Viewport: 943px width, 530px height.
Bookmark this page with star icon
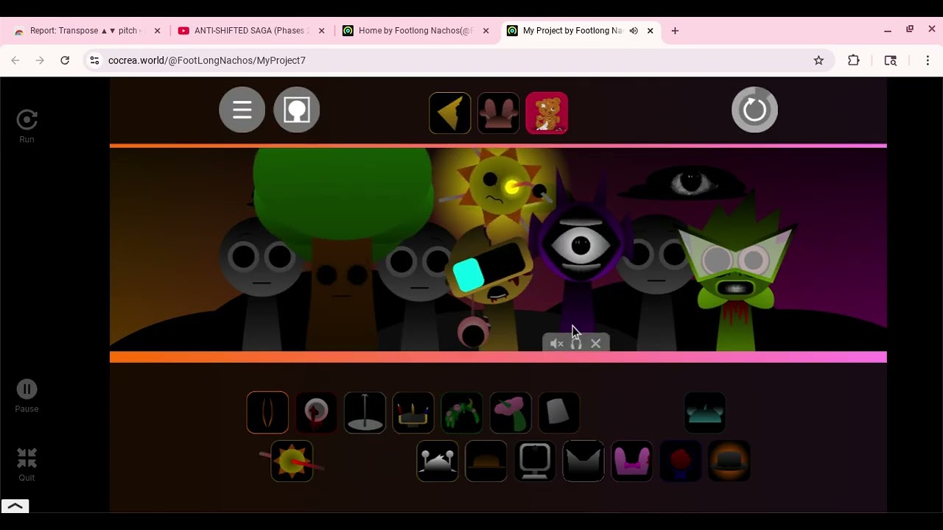point(818,60)
